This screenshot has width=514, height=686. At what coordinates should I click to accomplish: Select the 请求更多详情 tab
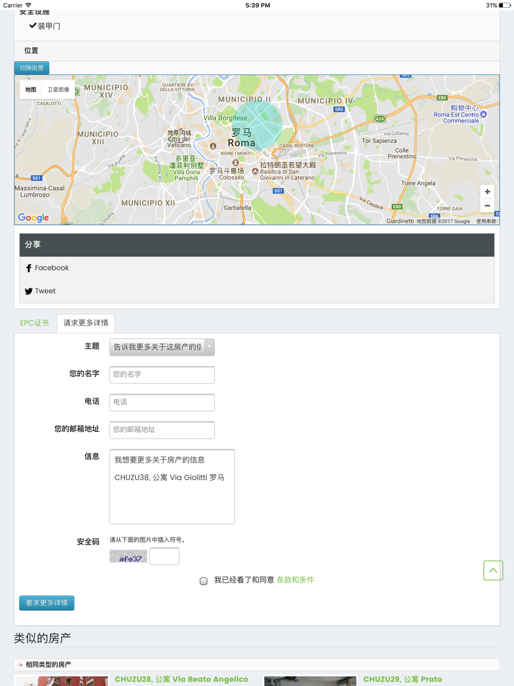pyautogui.click(x=86, y=323)
